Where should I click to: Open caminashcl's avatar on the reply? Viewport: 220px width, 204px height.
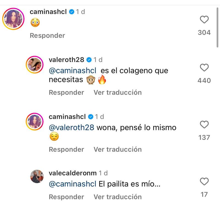tap(35, 122)
